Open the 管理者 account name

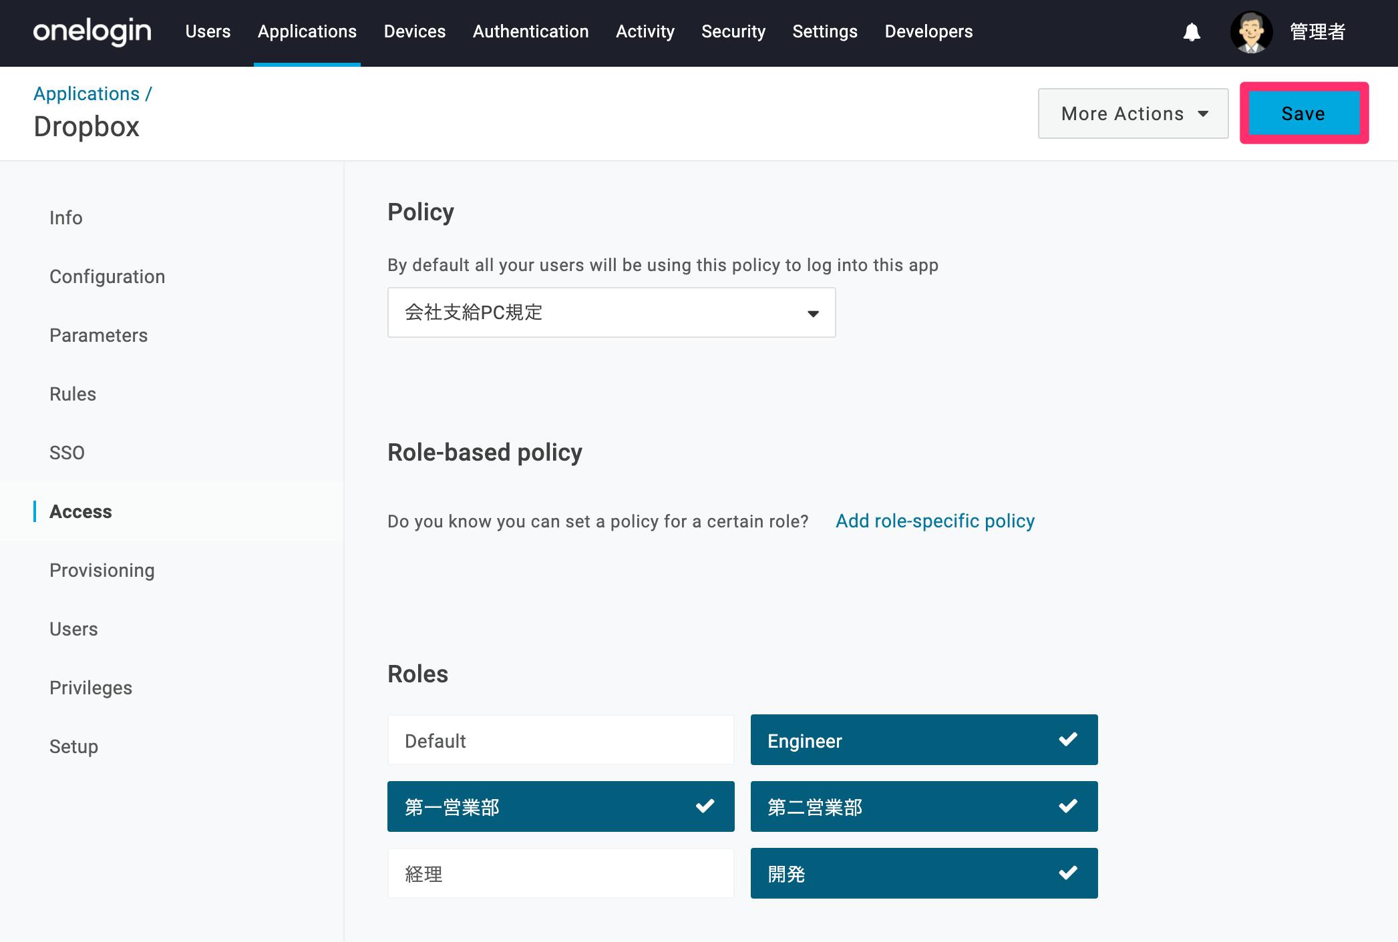coord(1317,32)
